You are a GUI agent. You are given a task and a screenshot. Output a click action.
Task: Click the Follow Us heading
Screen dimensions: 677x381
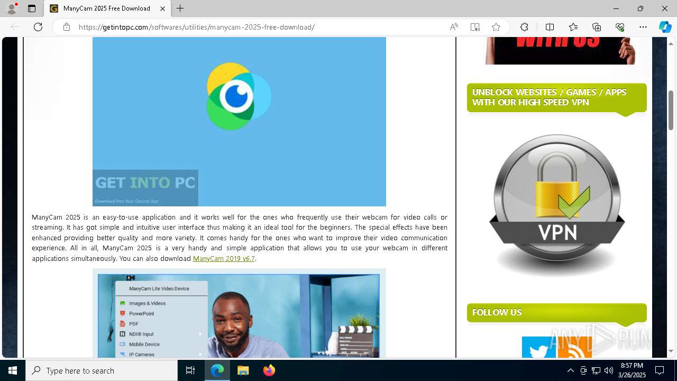coord(557,312)
